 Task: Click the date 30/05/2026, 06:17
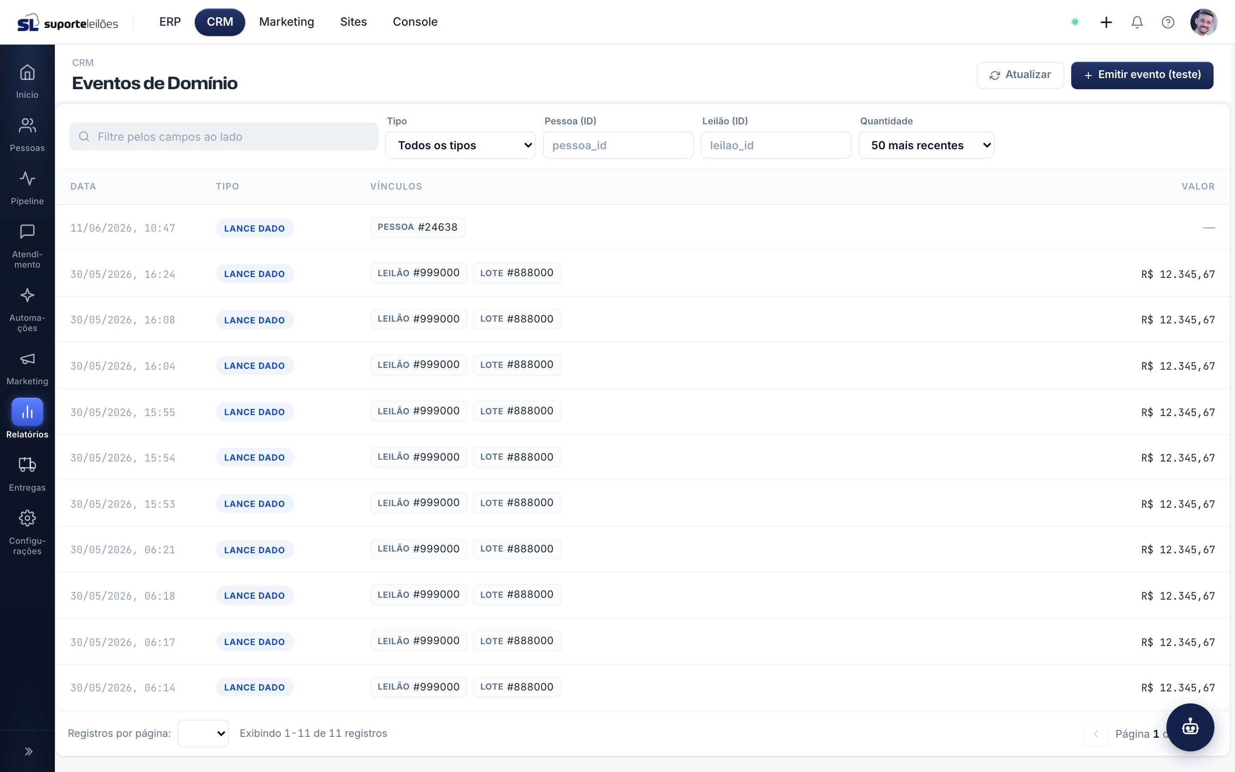[123, 642]
